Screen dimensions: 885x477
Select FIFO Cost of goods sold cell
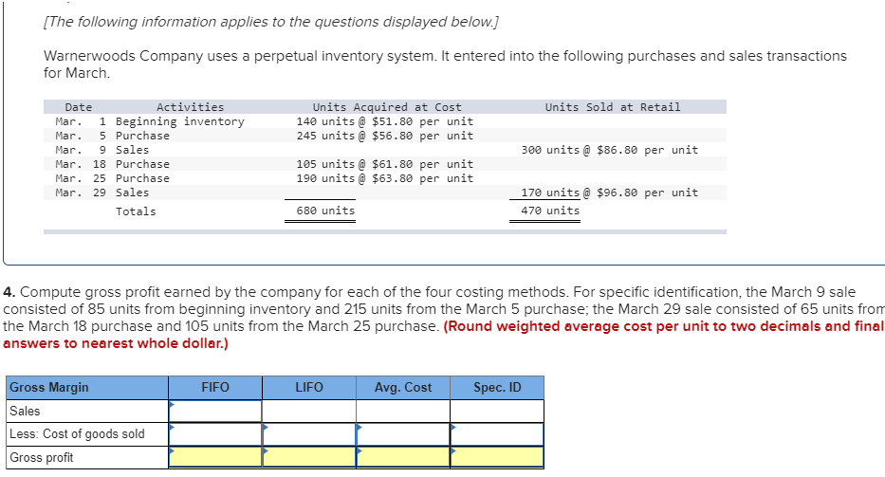point(215,434)
